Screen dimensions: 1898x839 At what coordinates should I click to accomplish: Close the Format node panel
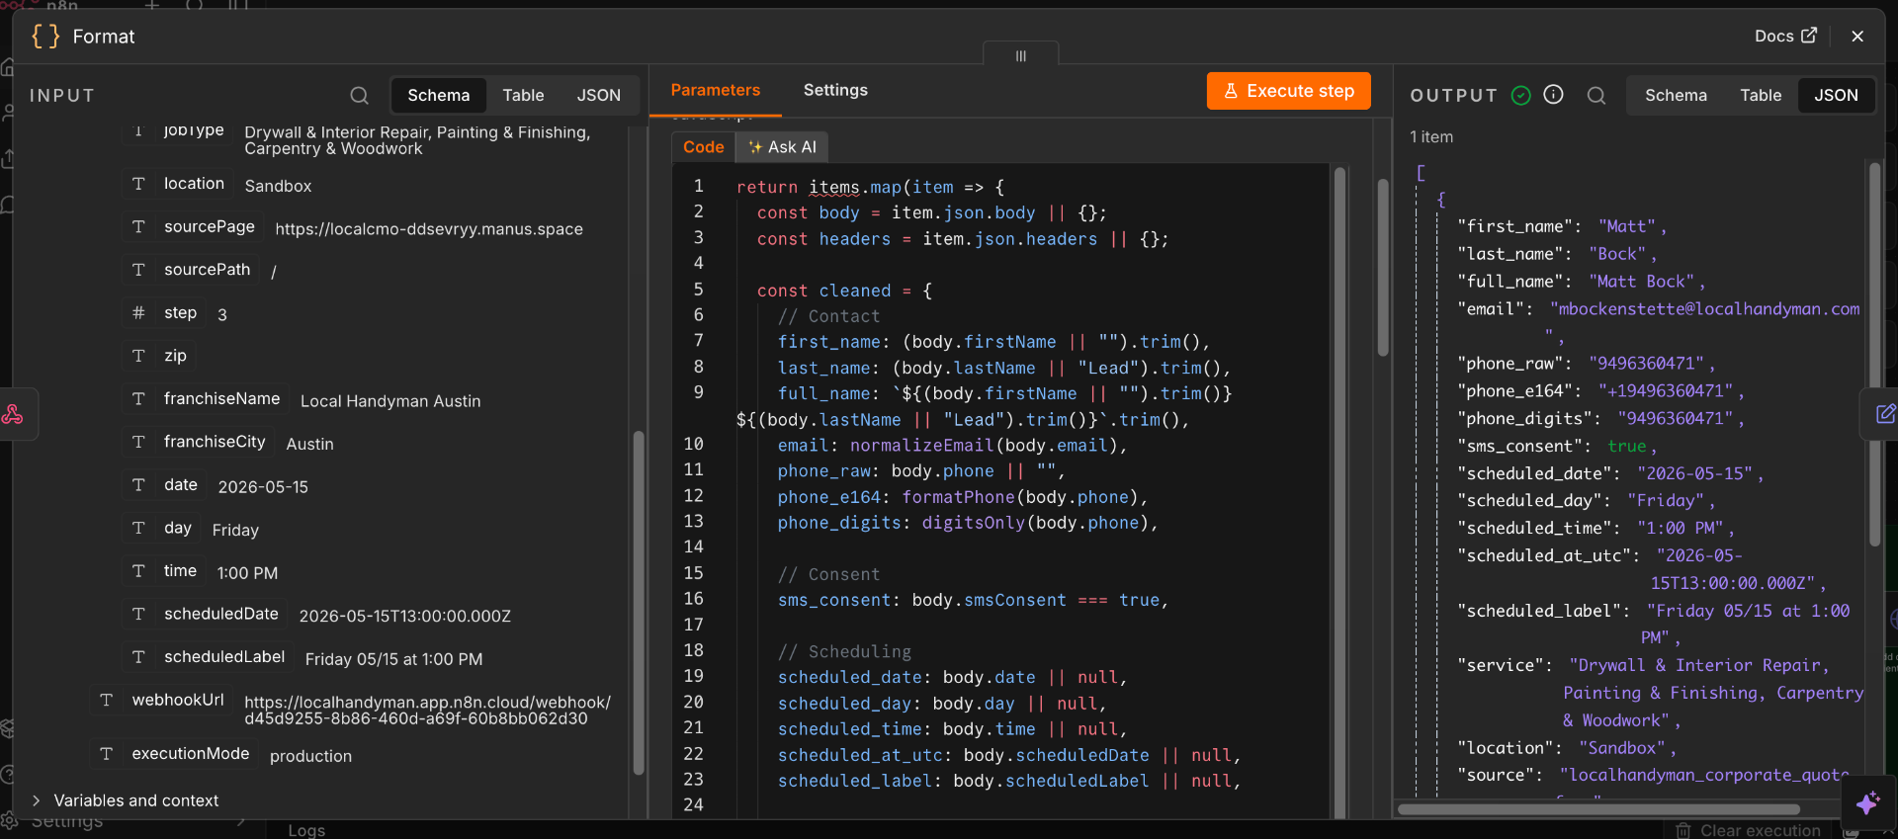click(1857, 36)
